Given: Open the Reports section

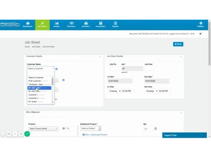Looking at the screenshot, I should (x=115, y=25).
